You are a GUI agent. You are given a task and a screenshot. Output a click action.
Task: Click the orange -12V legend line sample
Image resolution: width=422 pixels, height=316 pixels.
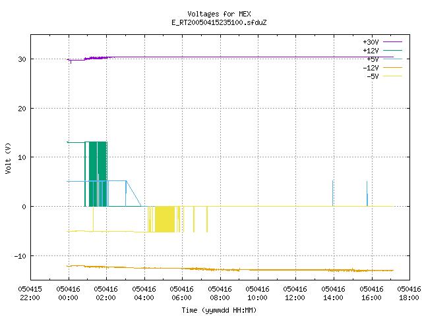(x=392, y=67)
